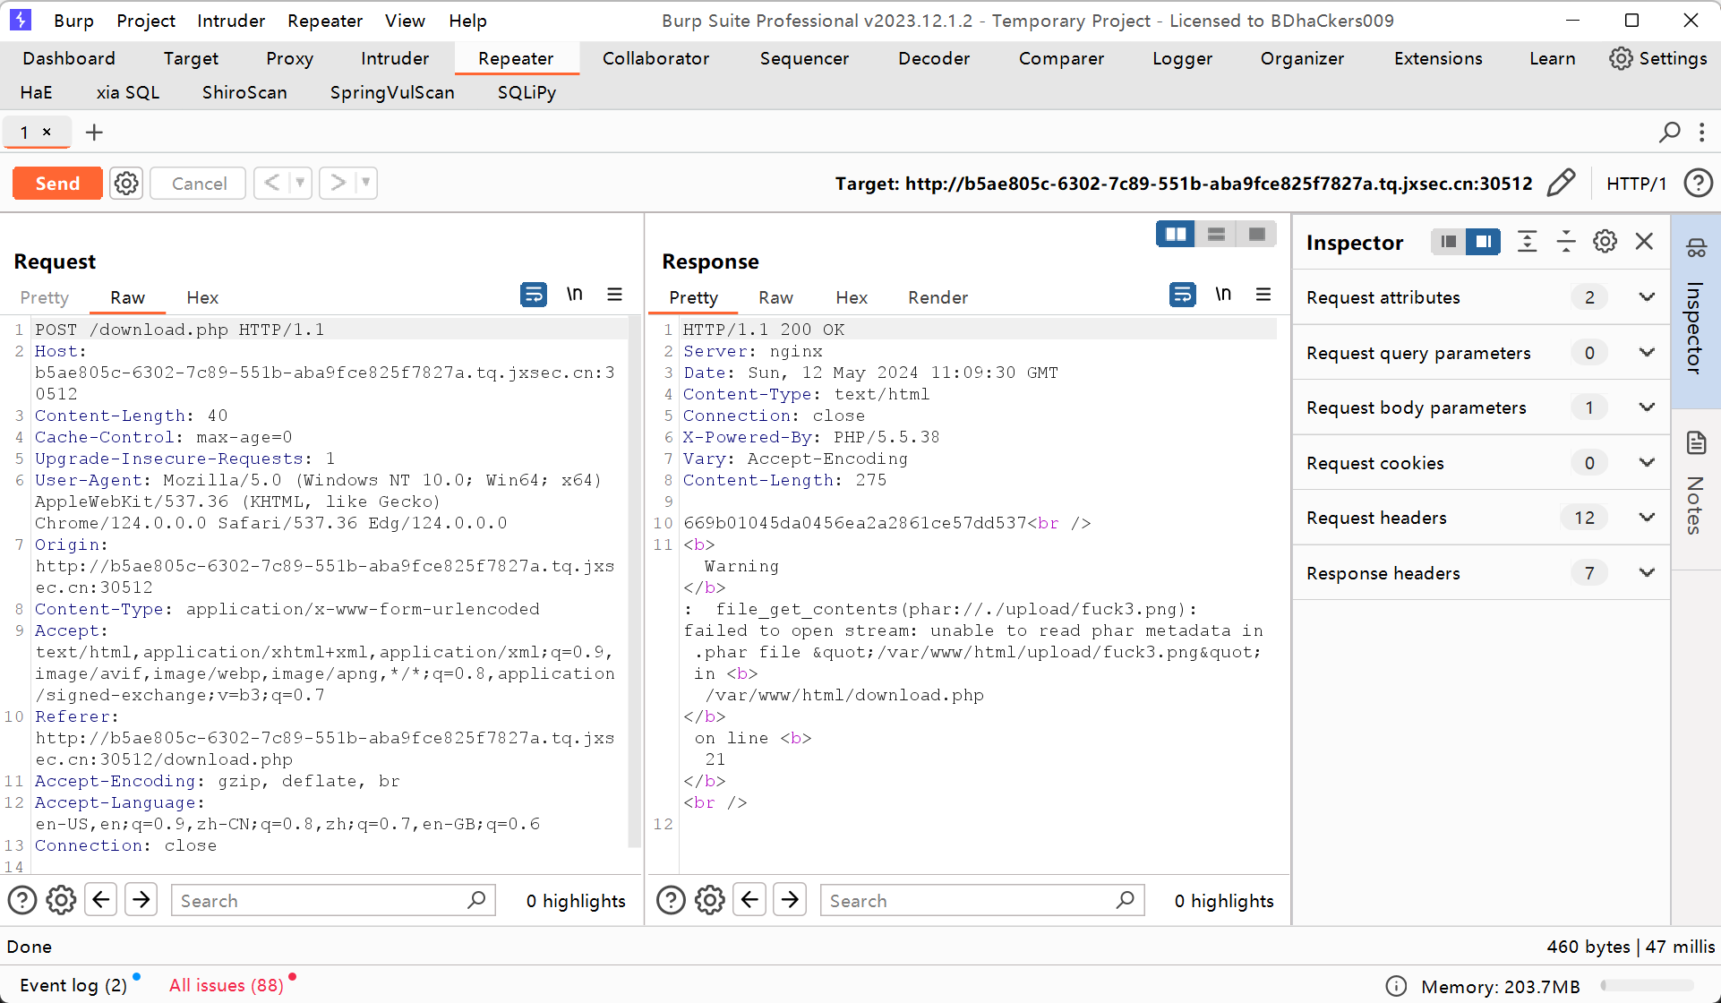1721x1003 pixels.
Task: Edit the target with pencil icon
Action: click(1561, 183)
